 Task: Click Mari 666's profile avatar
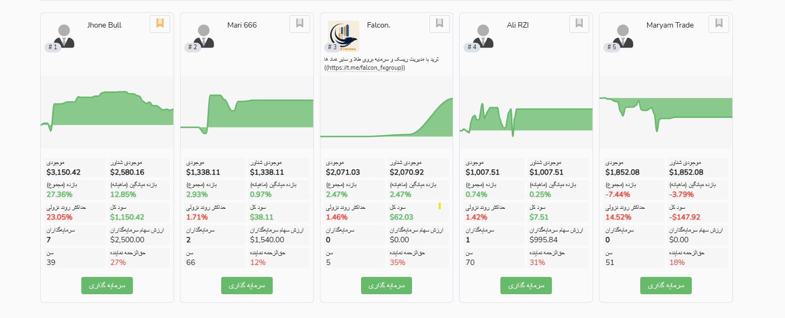tap(204, 36)
